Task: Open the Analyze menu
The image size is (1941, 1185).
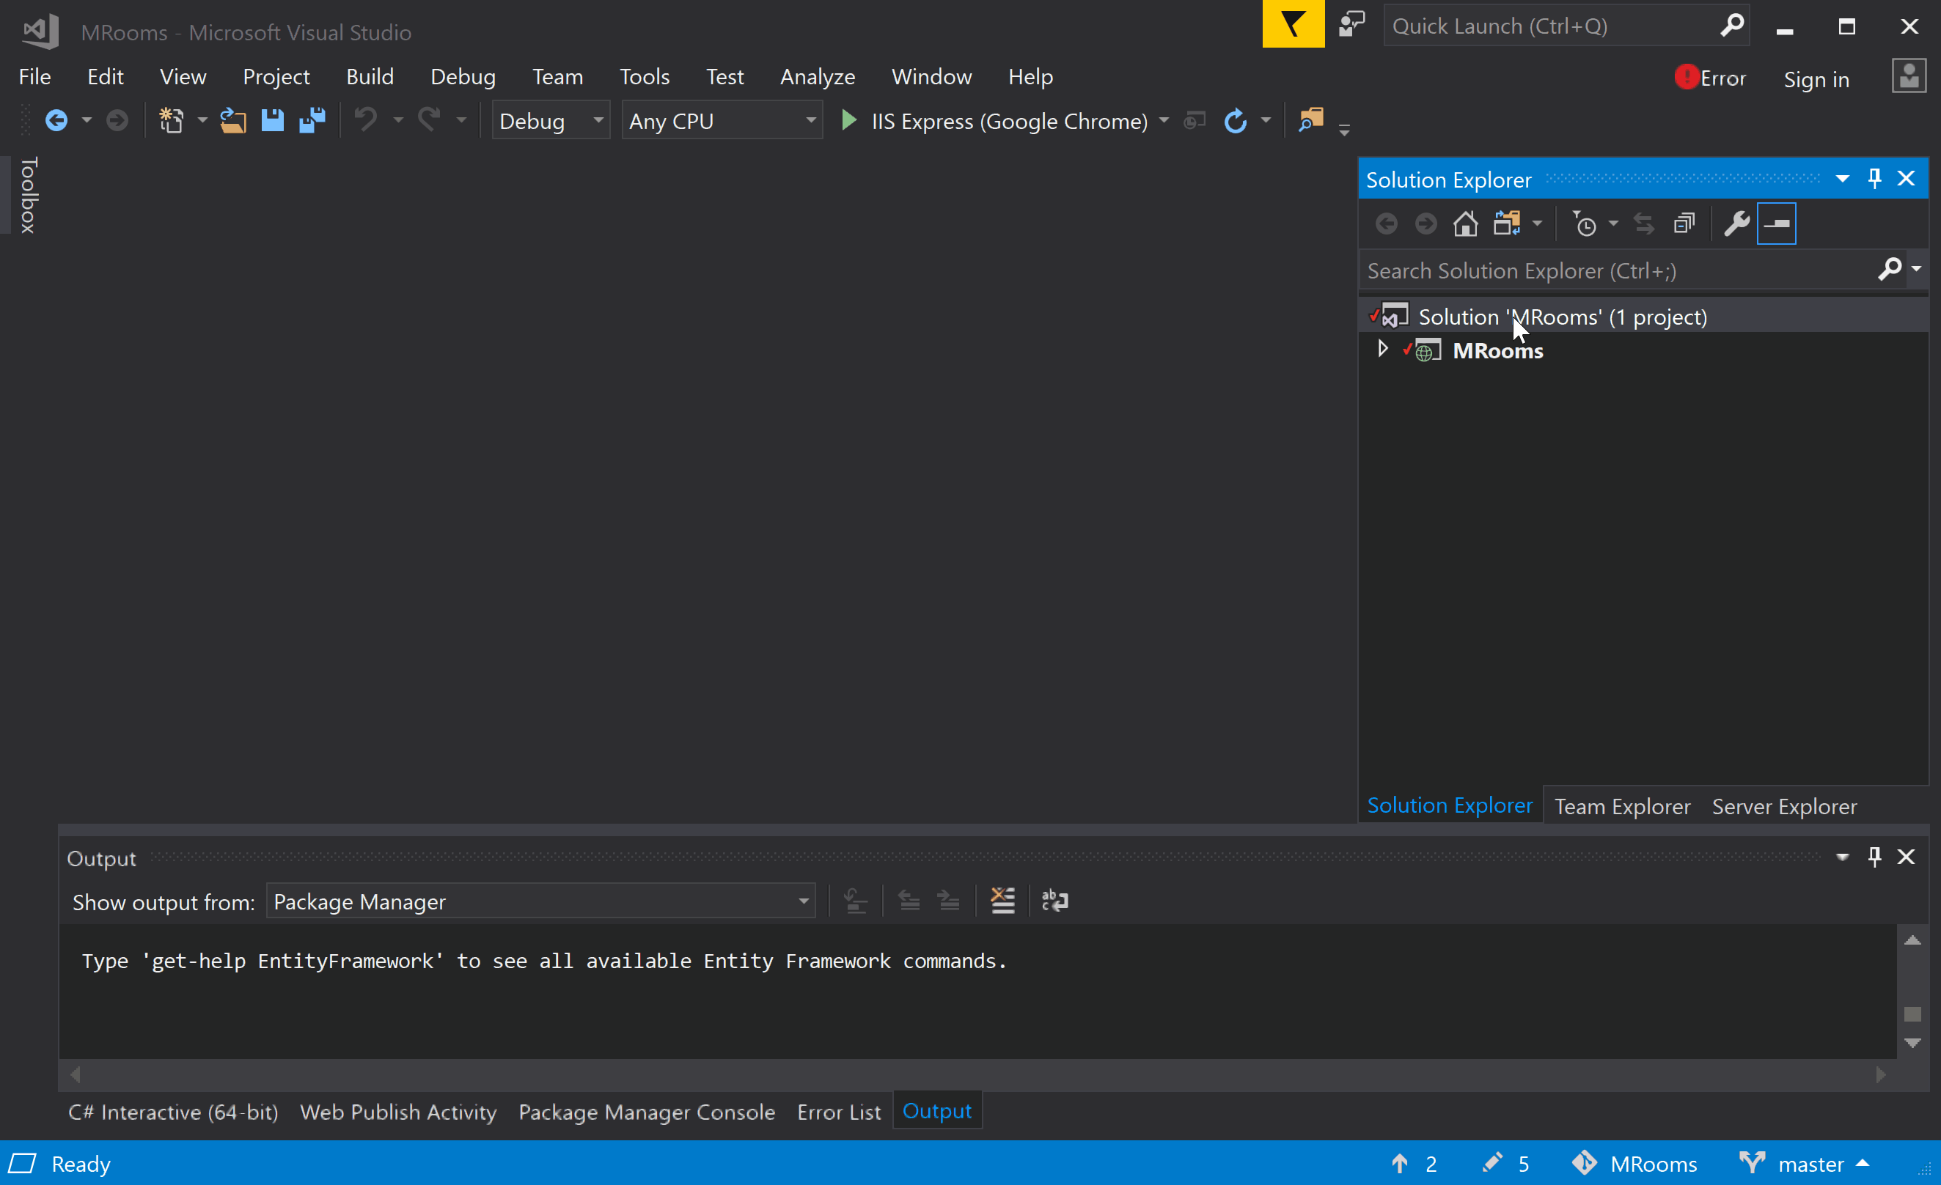Action: tap(817, 76)
